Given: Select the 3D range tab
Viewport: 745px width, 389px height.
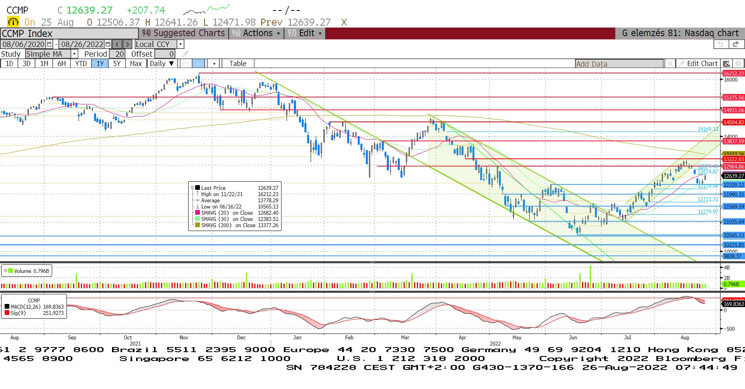Looking at the screenshot, I should (26, 63).
